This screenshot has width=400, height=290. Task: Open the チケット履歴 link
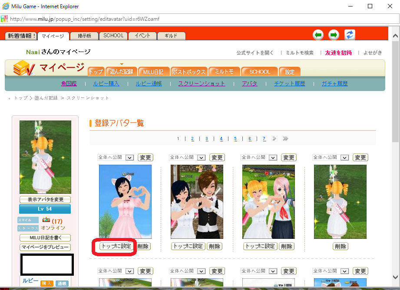[x=290, y=84]
